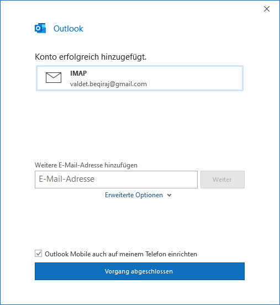Select the IMAP account card
This screenshot has width=280, height=305.
point(140,78)
